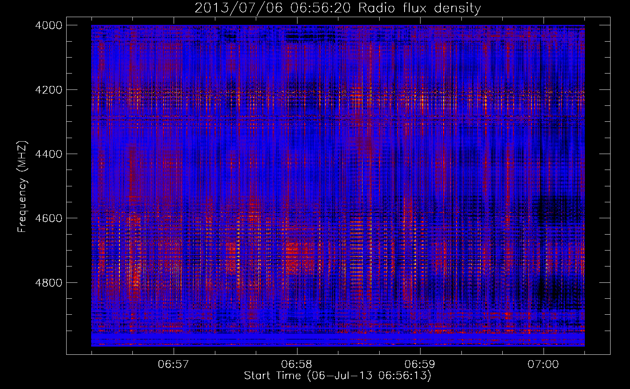This screenshot has width=630, height=389.
Task: Click the 4800 frequency tick label
Action: (x=49, y=283)
